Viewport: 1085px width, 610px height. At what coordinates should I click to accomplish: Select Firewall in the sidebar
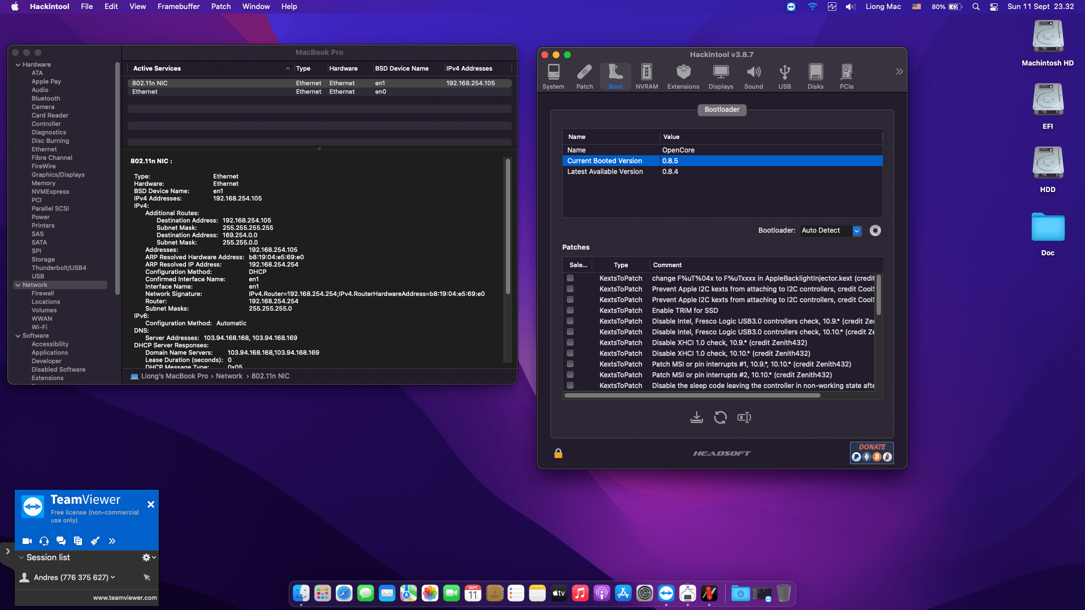coord(43,293)
